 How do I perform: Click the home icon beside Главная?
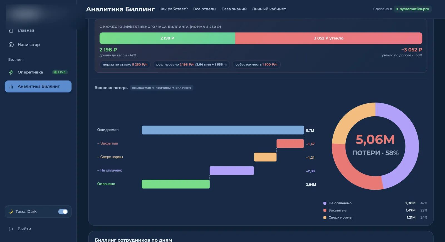(11, 31)
